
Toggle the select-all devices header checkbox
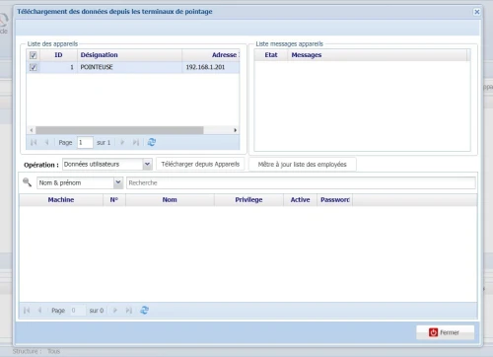pos(34,55)
